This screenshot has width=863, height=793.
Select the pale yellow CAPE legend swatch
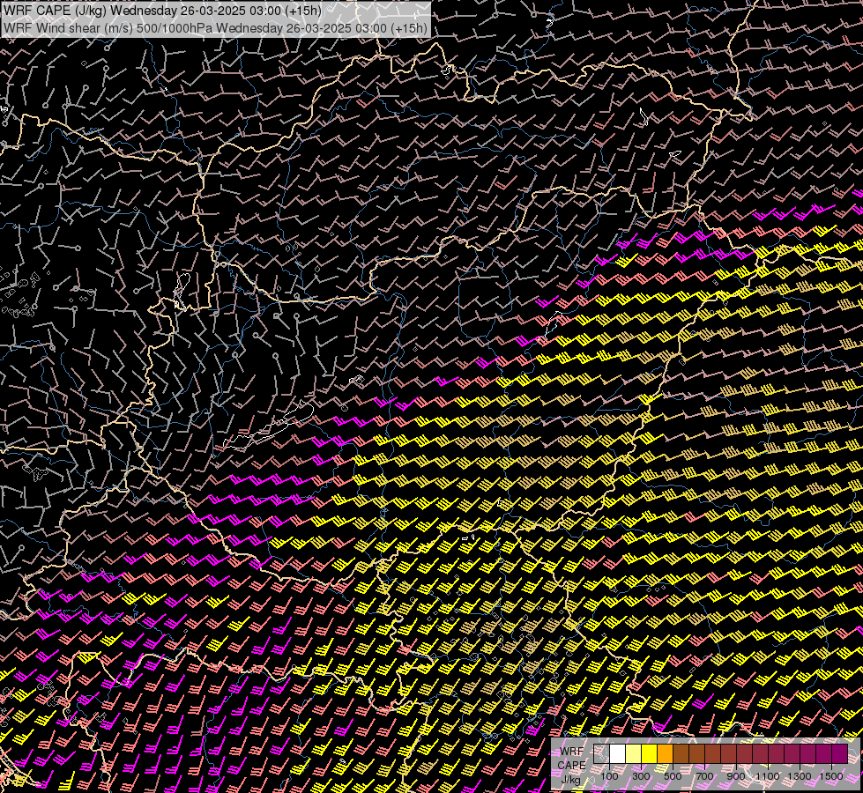pyautogui.click(x=634, y=753)
